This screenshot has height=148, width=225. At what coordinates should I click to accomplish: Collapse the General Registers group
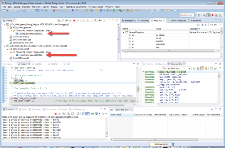point(123,32)
